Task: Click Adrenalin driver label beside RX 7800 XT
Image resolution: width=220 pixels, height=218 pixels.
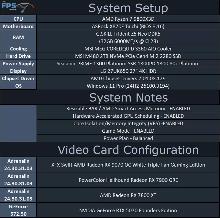Action: pyautogui.click(x=18, y=195)
